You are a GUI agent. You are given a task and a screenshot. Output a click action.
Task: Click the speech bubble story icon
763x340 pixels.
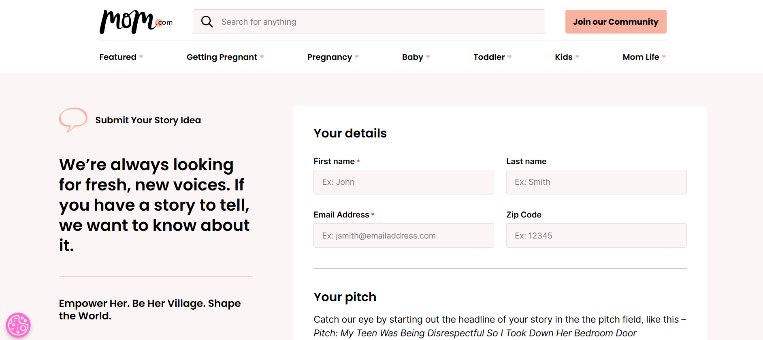point(73,120)
